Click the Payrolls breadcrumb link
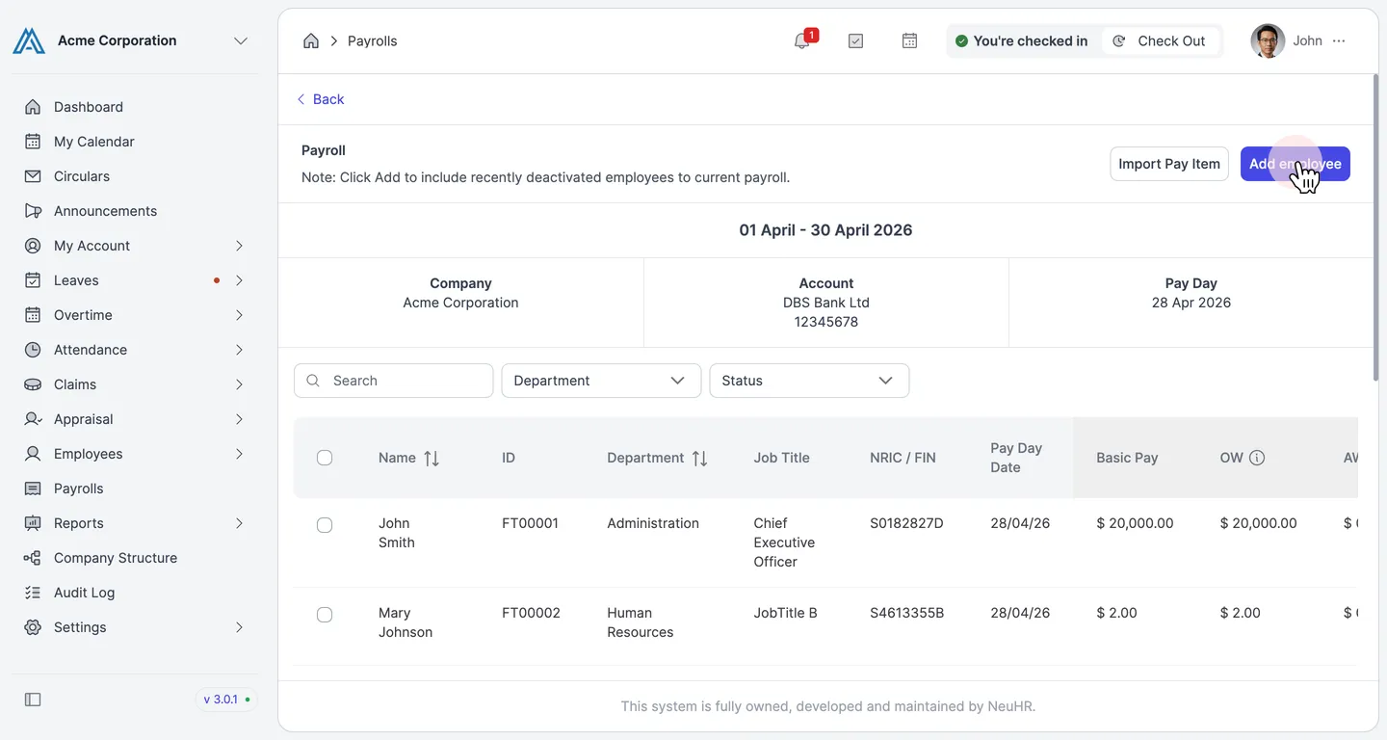The height and width of the screenshot is (740, 1387). coord(372,40)
